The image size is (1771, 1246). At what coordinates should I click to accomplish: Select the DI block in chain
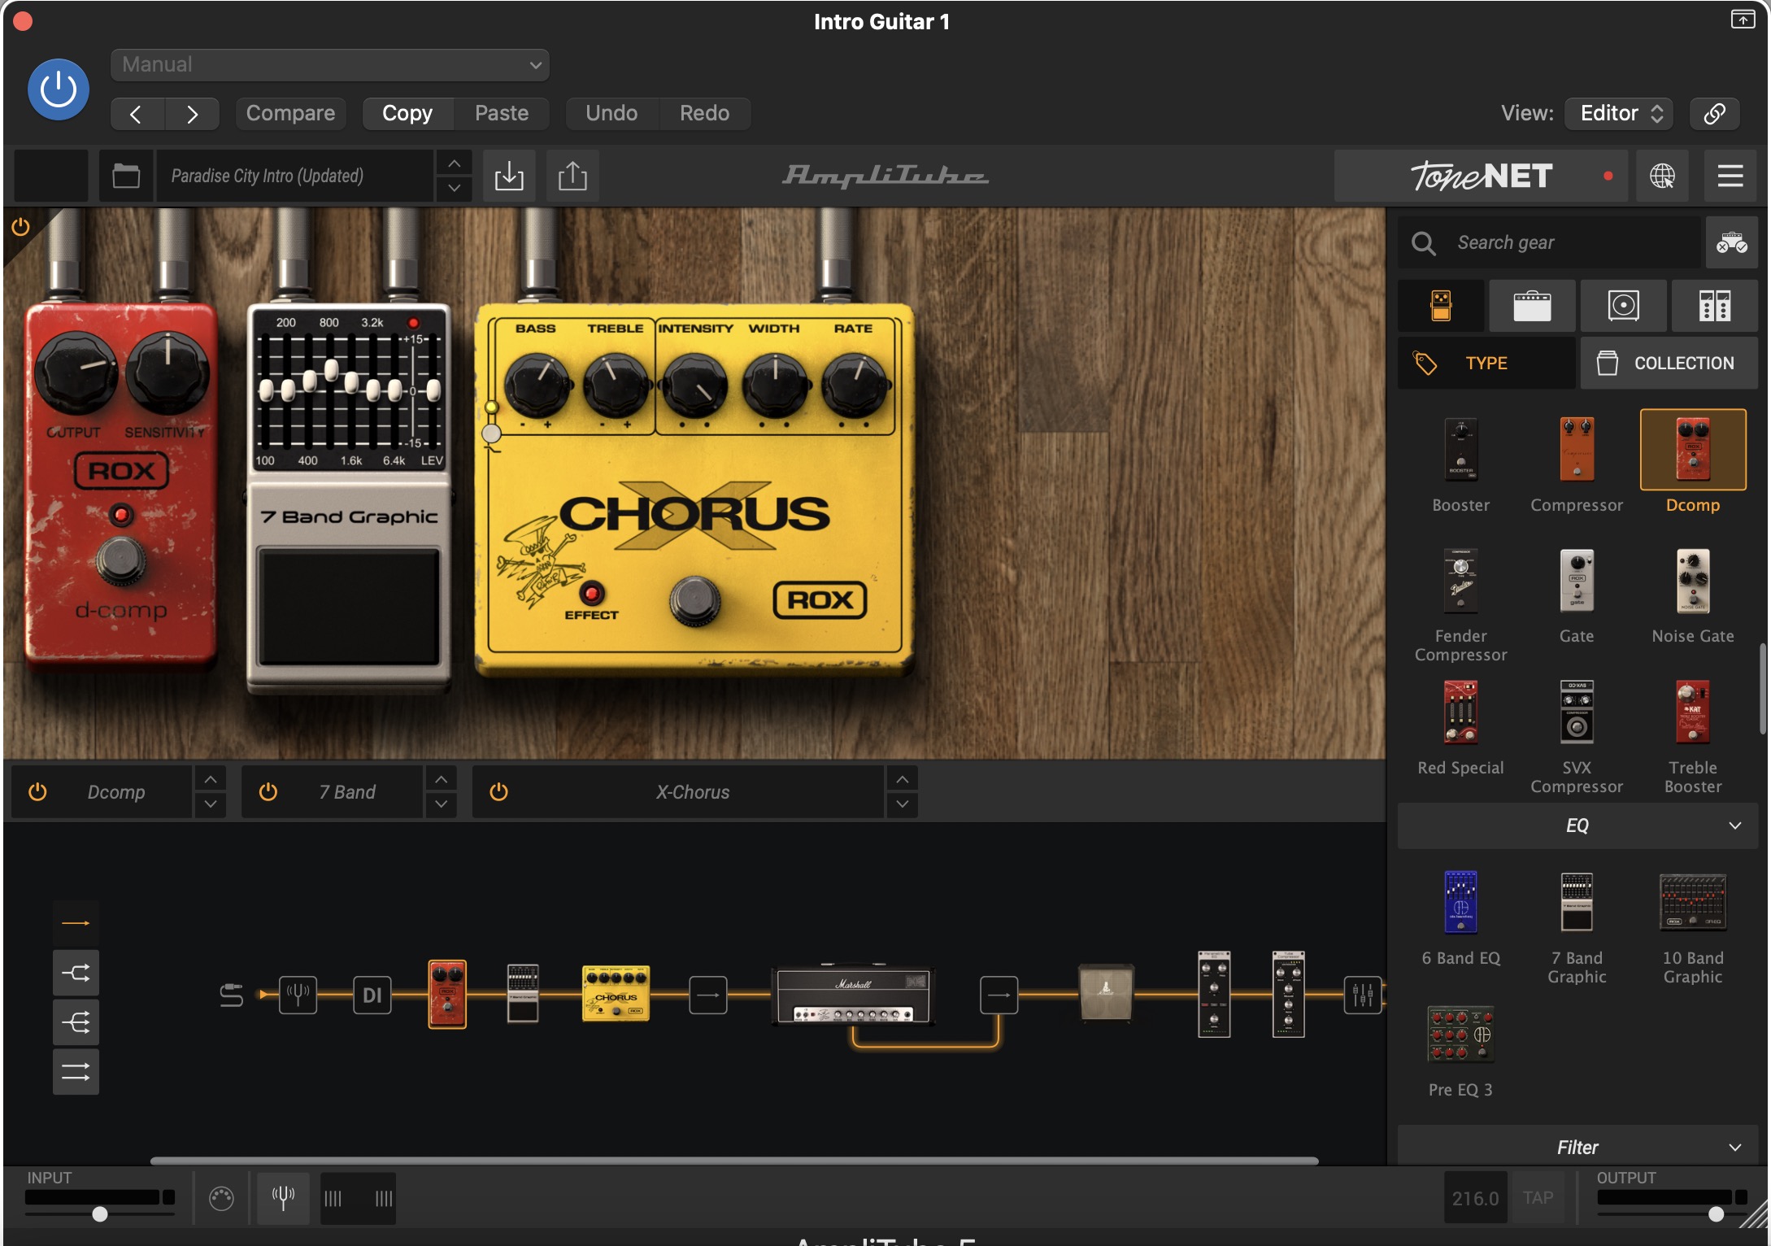[372, 995]
